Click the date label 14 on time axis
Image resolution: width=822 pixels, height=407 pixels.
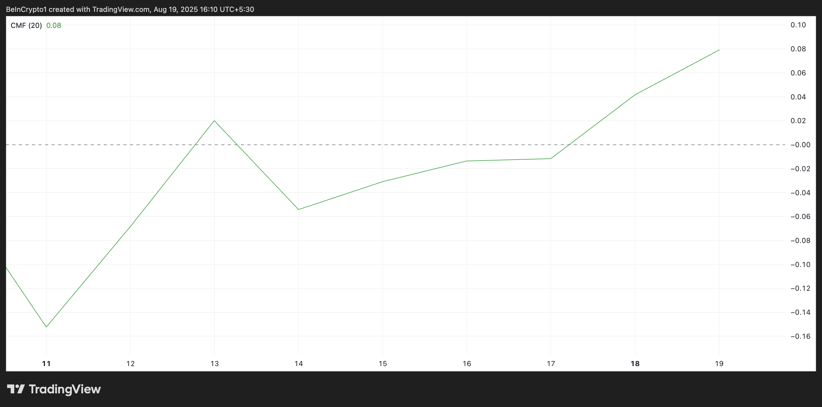(298, 364)
